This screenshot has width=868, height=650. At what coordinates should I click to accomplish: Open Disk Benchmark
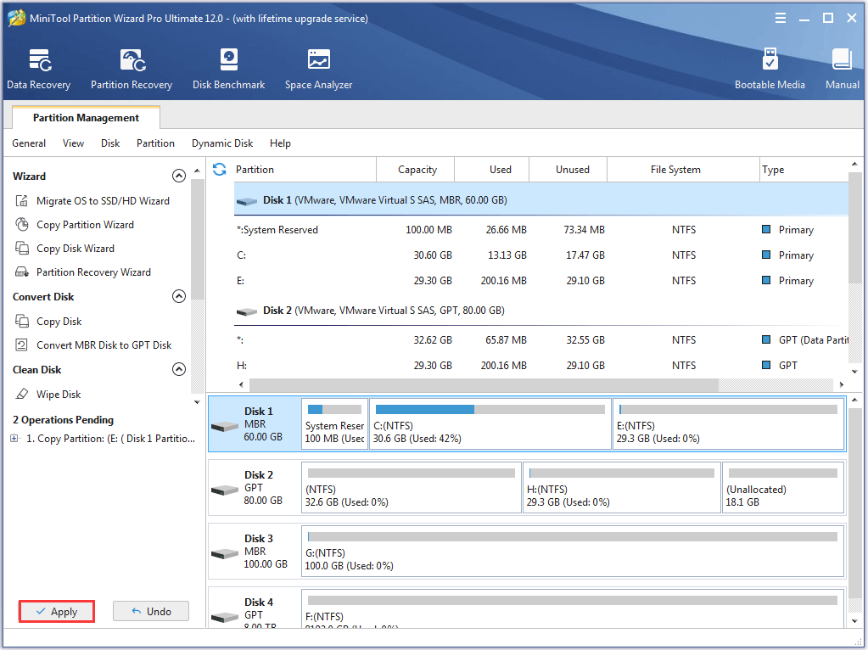pos(228,70)
